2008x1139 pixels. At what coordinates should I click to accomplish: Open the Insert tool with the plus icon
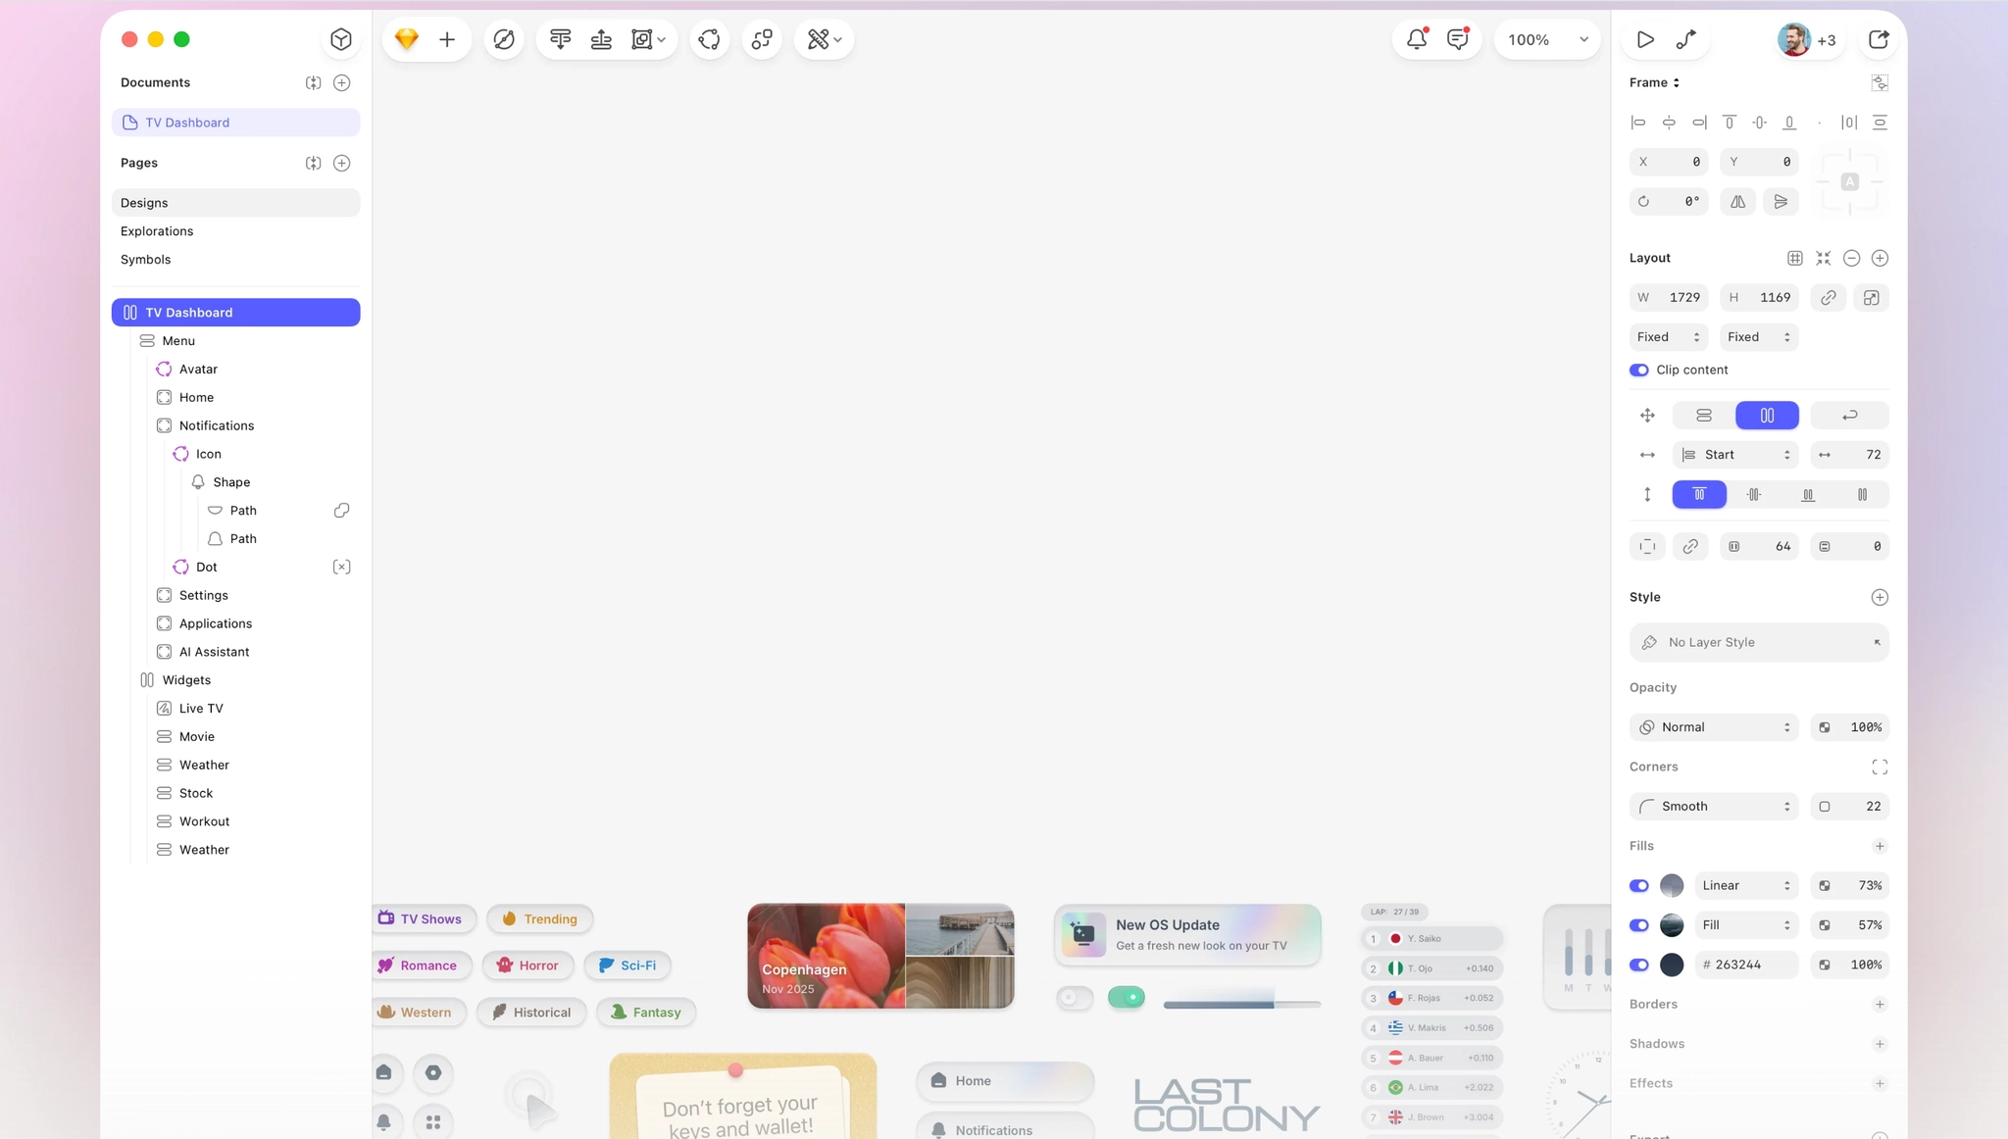(x=447, y=39)
